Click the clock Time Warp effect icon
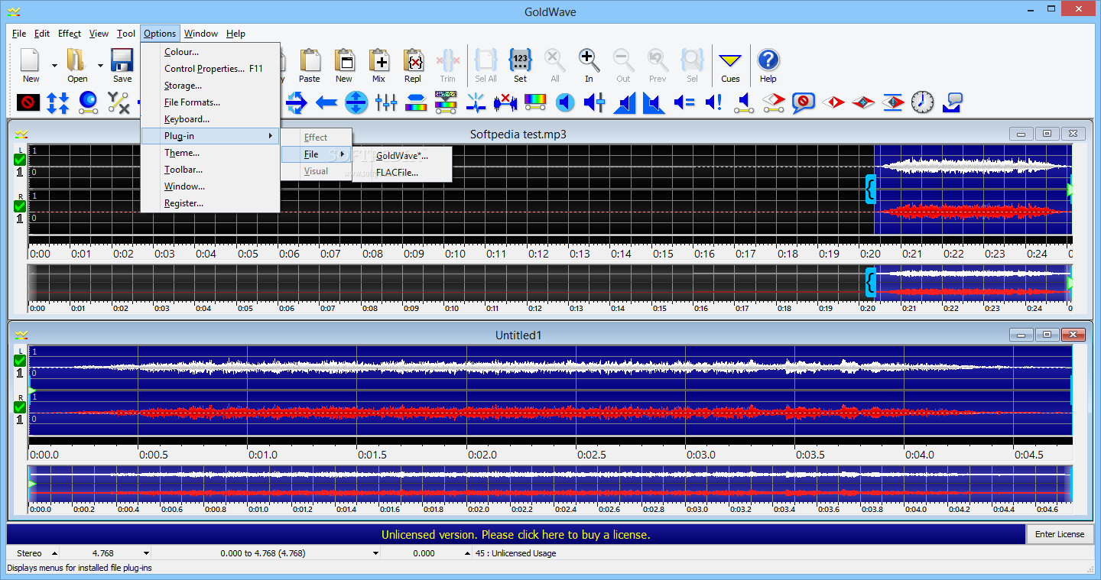 923,102
